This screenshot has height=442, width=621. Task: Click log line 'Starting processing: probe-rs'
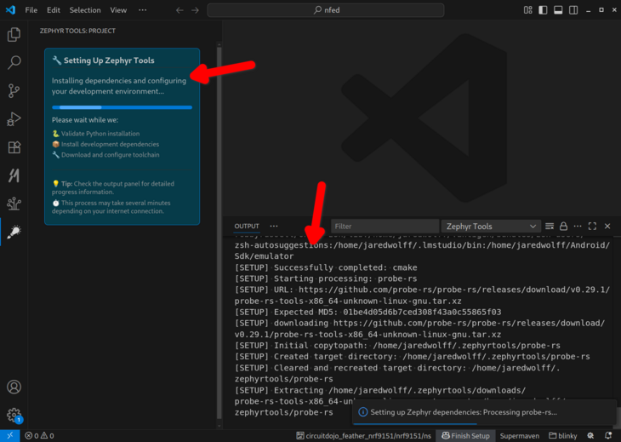(326, 278)
